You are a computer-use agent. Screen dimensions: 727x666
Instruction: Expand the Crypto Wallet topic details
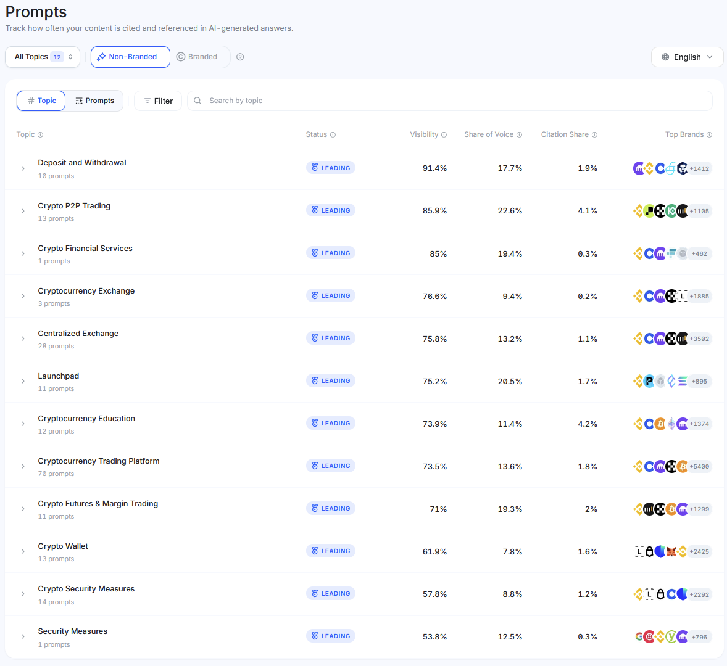coord(23,551)
